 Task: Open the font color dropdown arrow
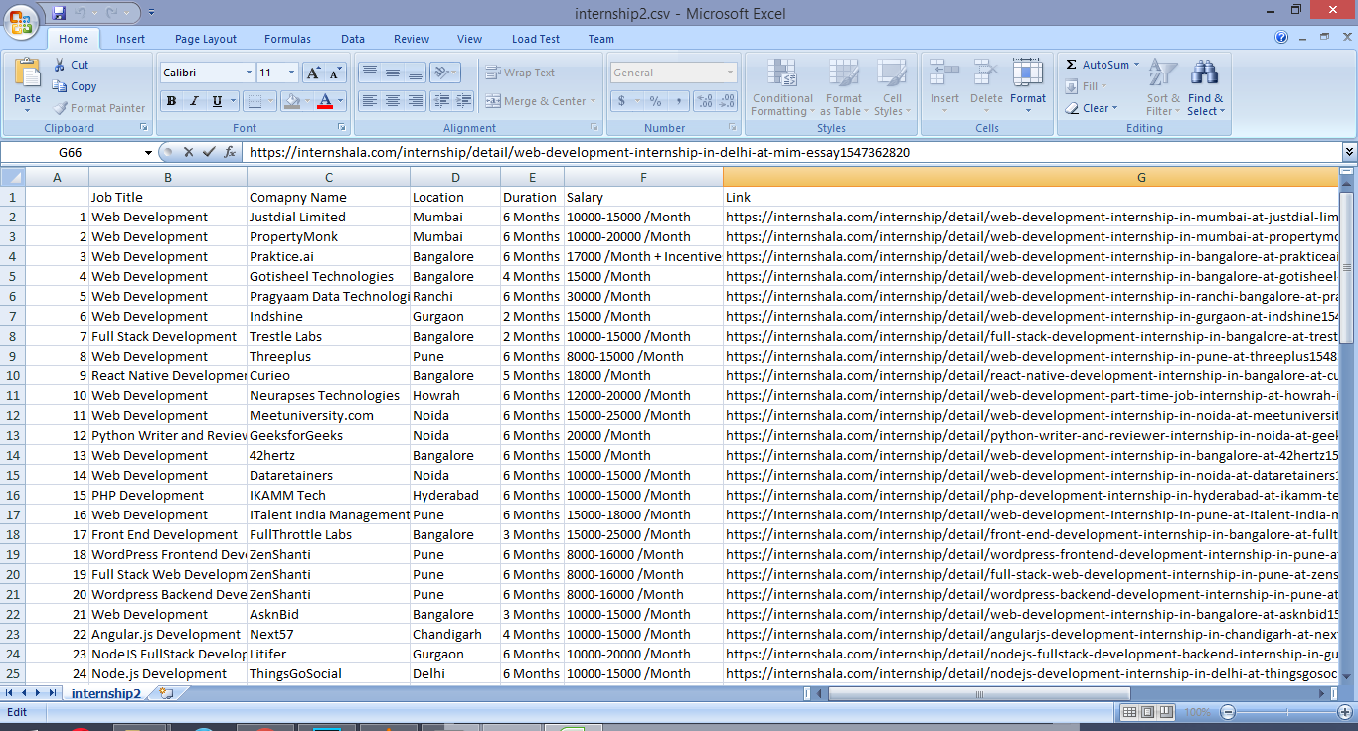pos(340,101)
